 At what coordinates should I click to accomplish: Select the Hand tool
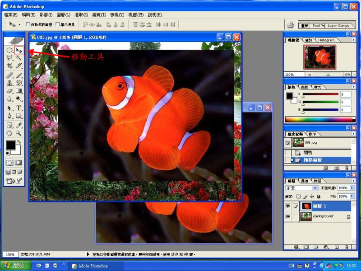pos(9,133)
